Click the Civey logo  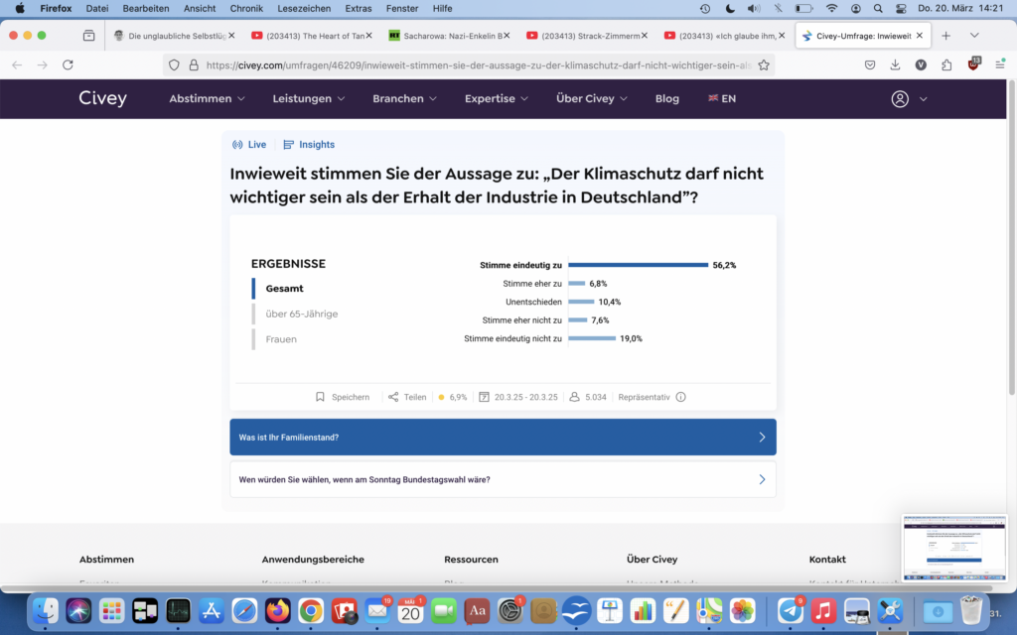pyautogui.click(x=103, y=99)
